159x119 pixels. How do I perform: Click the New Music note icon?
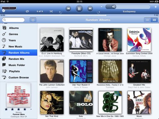pos(4,46)
